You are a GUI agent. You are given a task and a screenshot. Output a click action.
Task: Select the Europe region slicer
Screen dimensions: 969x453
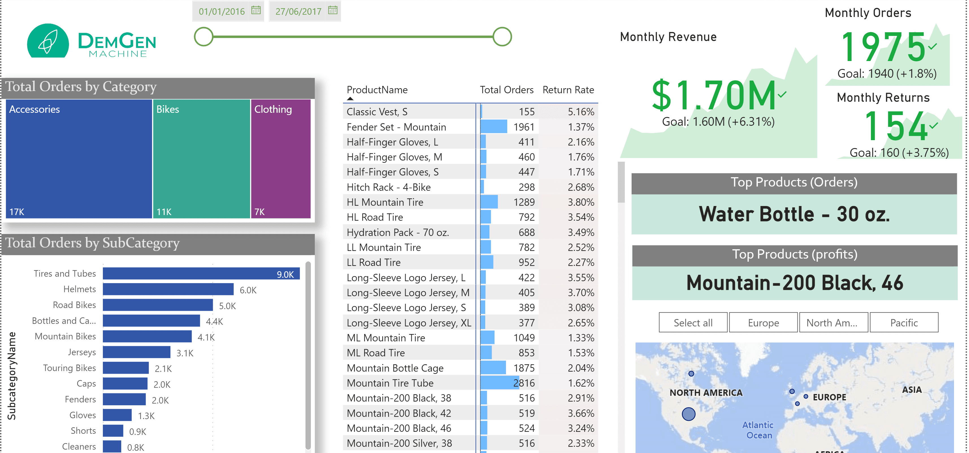point(763,322)
